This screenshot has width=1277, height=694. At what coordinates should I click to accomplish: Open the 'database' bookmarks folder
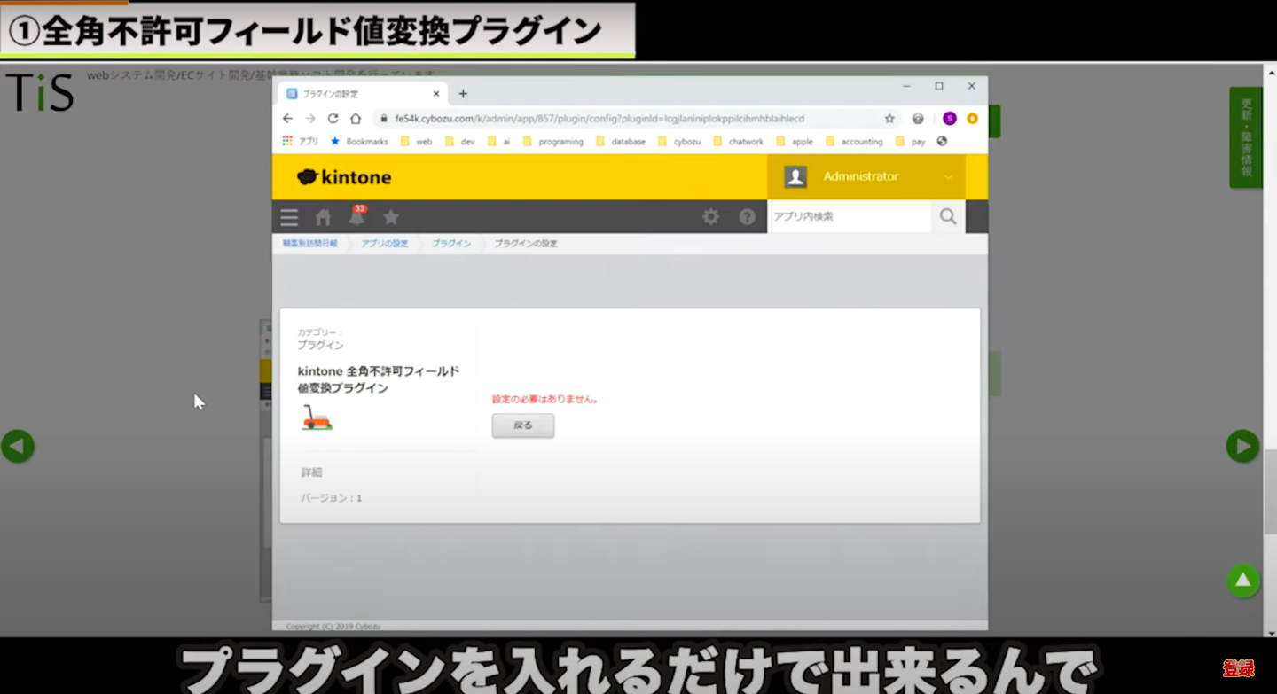[x=621, y=142]
